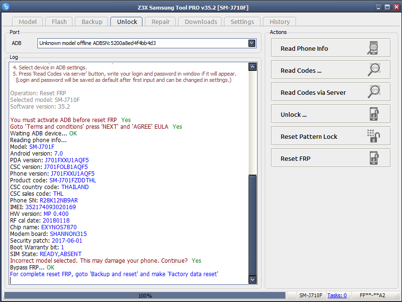Screen dimensions: 402x302
Task: Click the log scrollbar down arrow
Action: [x=252, y=280]
